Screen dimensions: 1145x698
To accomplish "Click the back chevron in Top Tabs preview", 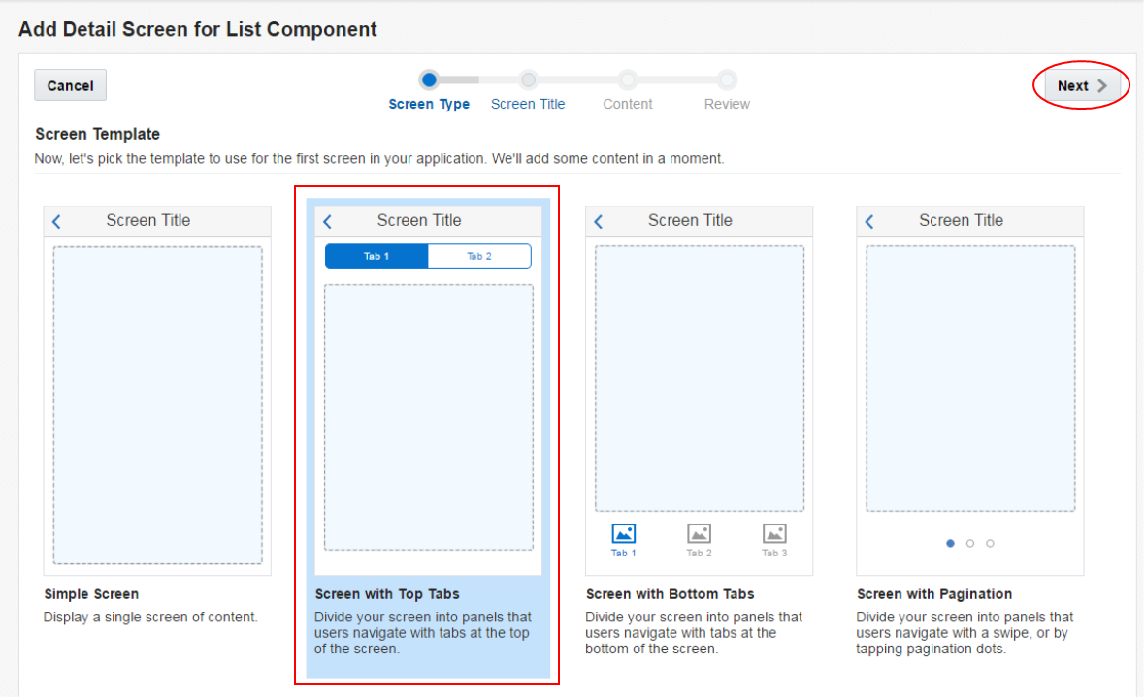I will point(328,222).
